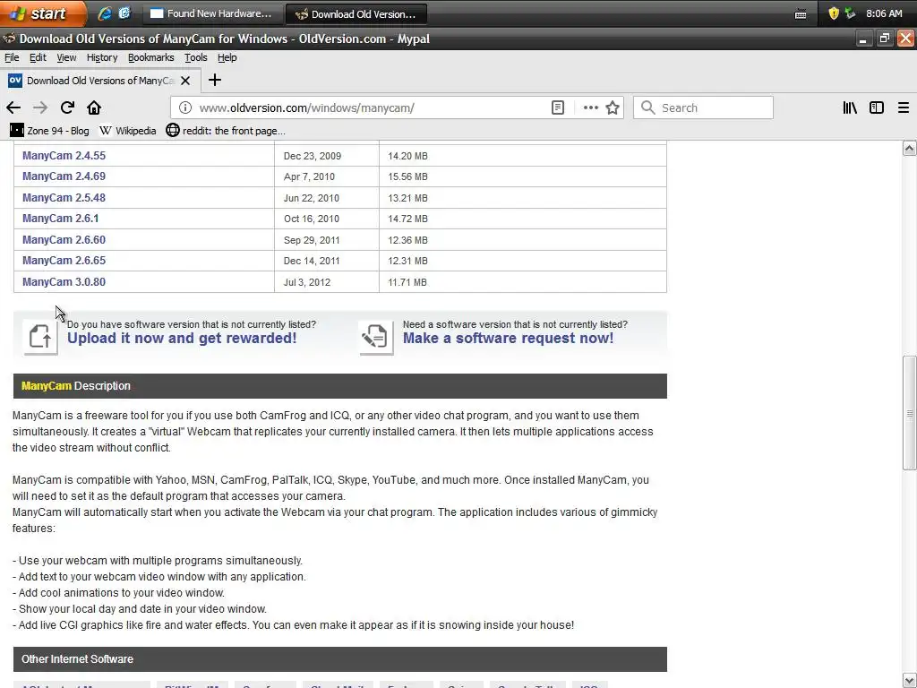Select Download Old Version taskbar button
Viewport: 917px width, 688px height.
(356, 14)
